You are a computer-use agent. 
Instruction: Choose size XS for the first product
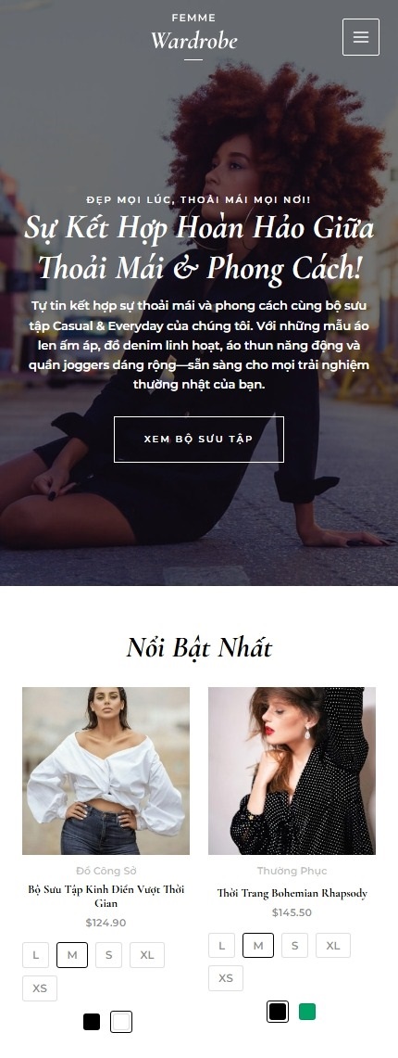40,988
